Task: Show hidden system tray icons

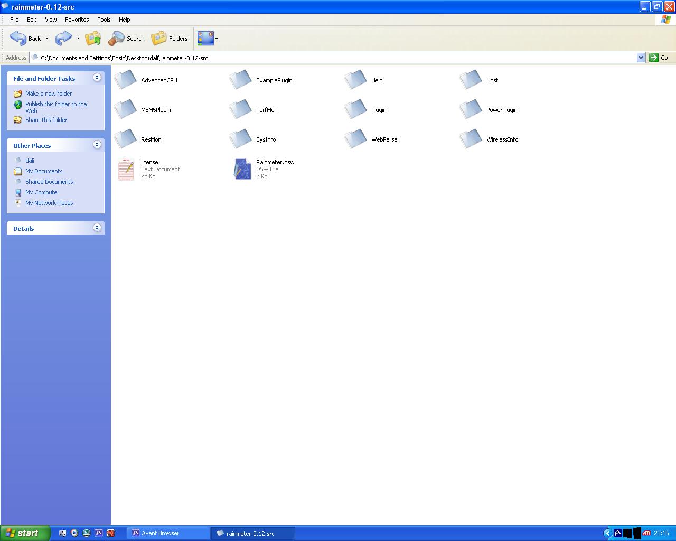Action: [607, 533]
